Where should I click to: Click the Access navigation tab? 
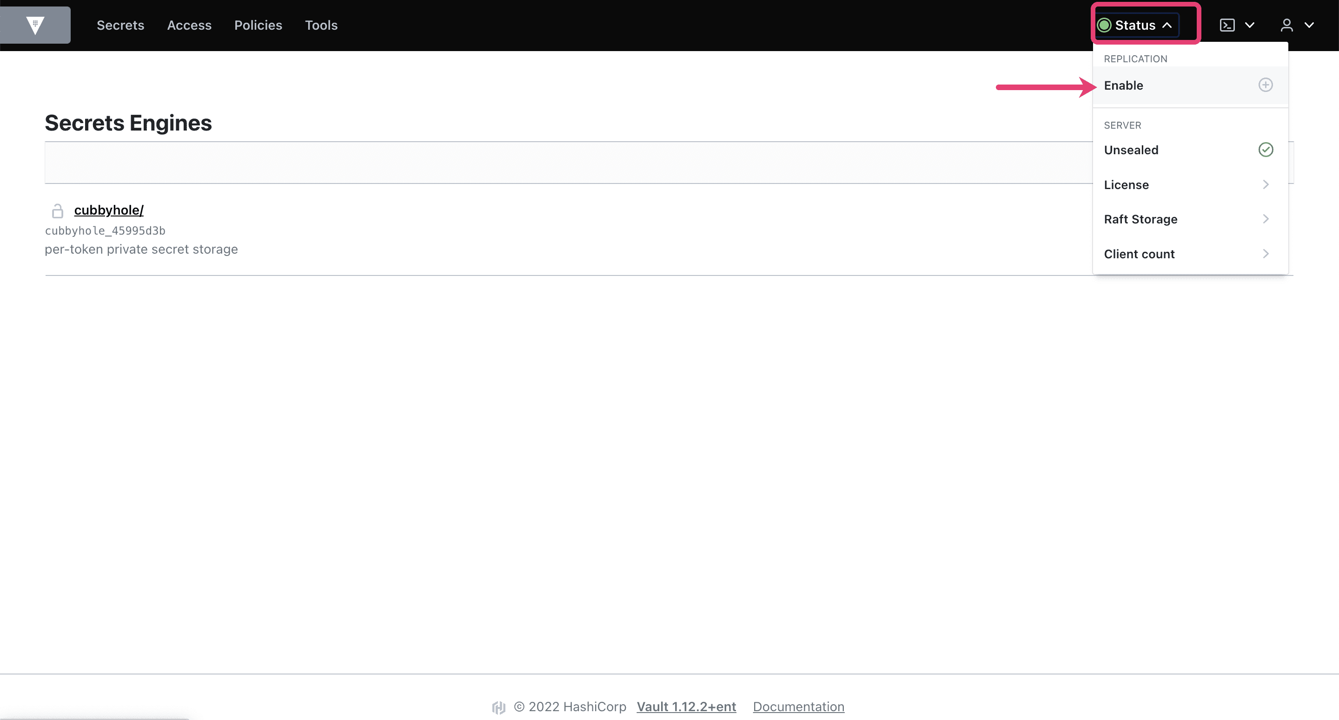click(x=189, y=24)
